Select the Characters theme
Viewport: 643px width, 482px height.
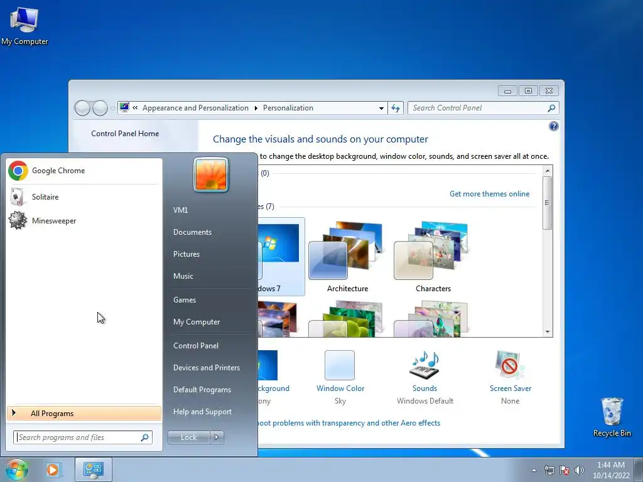(433, 256)
